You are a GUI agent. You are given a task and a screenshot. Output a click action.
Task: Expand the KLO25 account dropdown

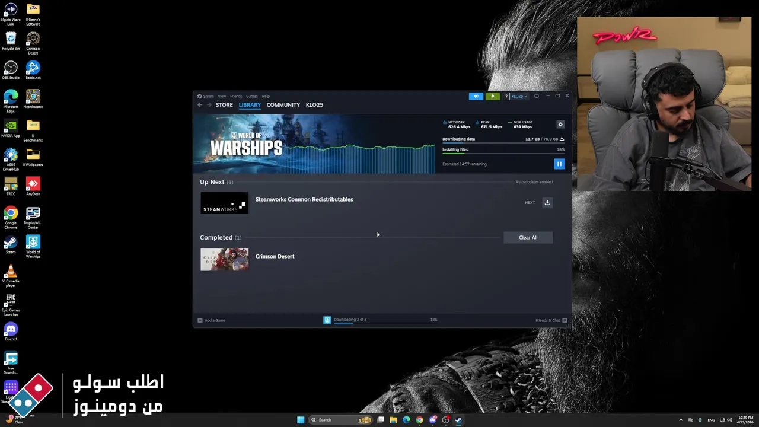[x=519, y=96]
